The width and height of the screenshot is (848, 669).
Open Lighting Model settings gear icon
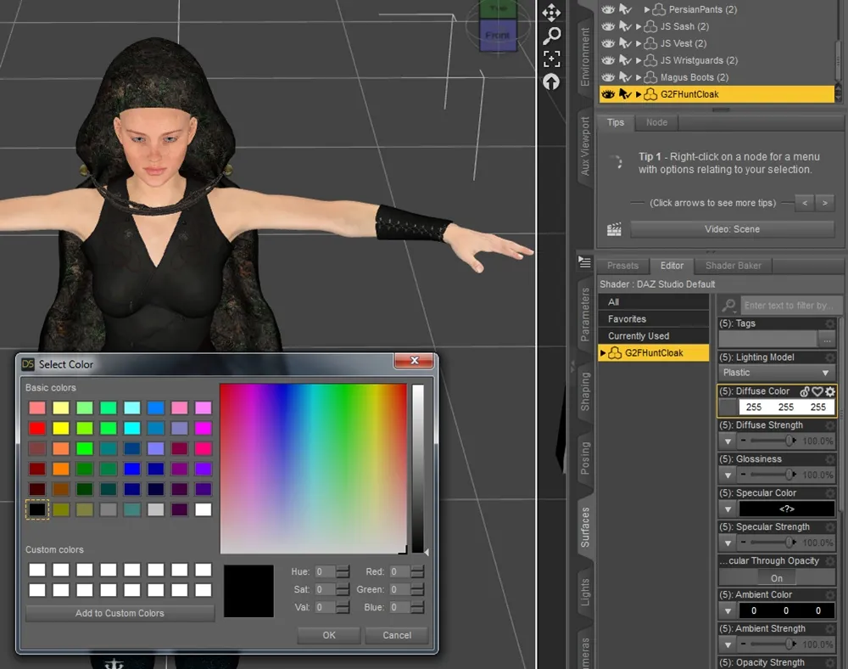click(x=829, y=357)
